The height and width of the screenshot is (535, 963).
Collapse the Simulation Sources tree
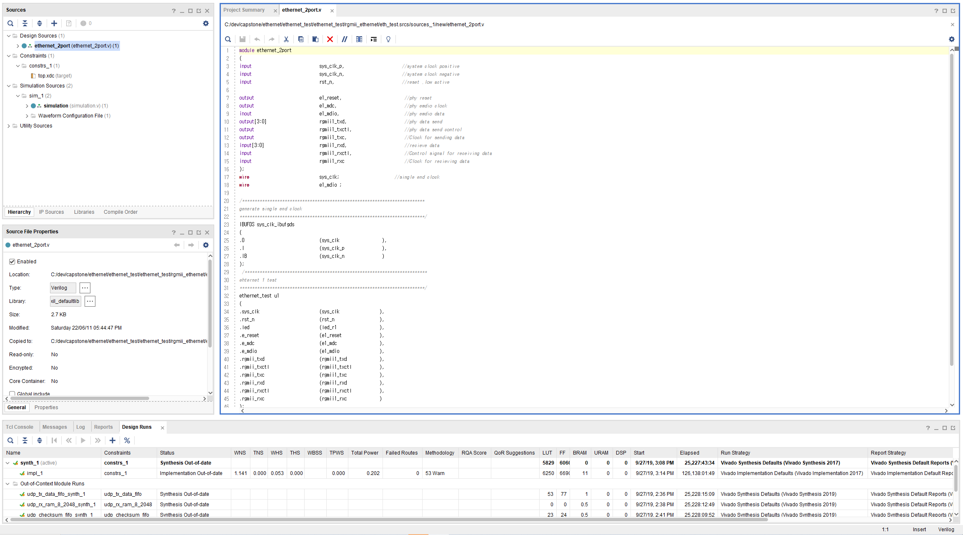point(9,86)
